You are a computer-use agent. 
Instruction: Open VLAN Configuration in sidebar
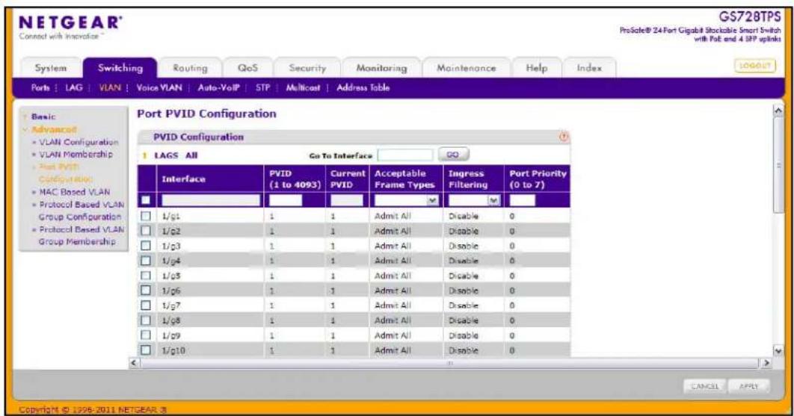coord(79,142)
